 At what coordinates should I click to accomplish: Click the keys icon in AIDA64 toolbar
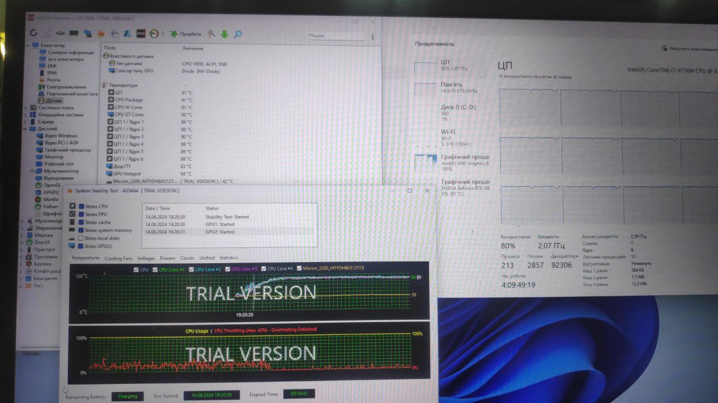pyautogui.click(x=211, y=34)
